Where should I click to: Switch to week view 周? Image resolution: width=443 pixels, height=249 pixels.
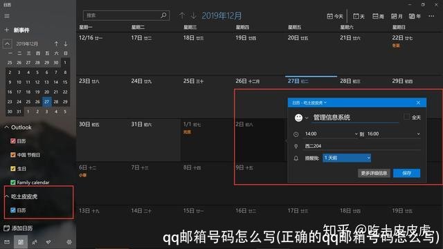pos(378,17)
